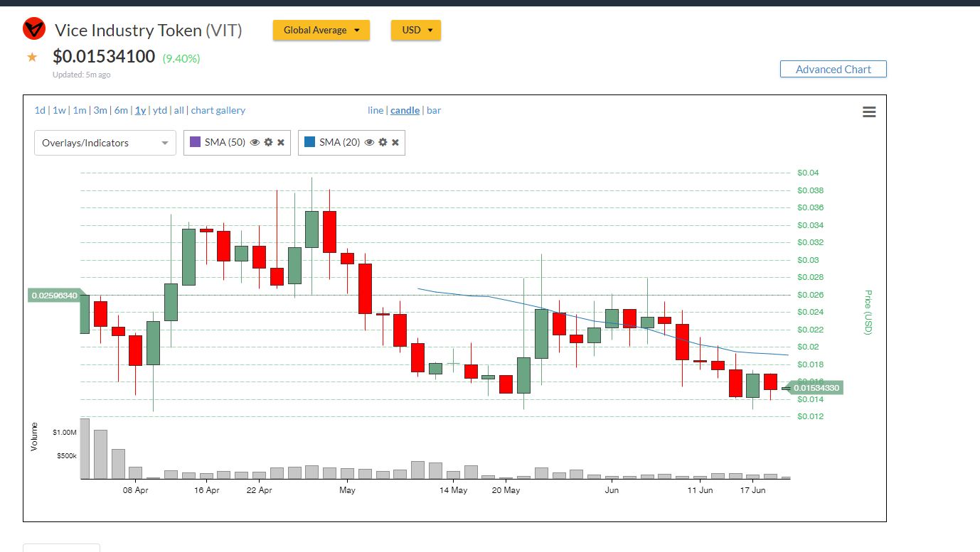This screenshot has height=552, width=980.
Task: Click the $0.04 price axis label
Action: click(x=808, y=173)
